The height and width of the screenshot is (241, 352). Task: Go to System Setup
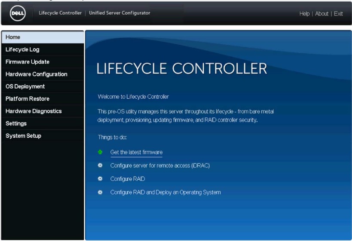click(x=43, y=136)
